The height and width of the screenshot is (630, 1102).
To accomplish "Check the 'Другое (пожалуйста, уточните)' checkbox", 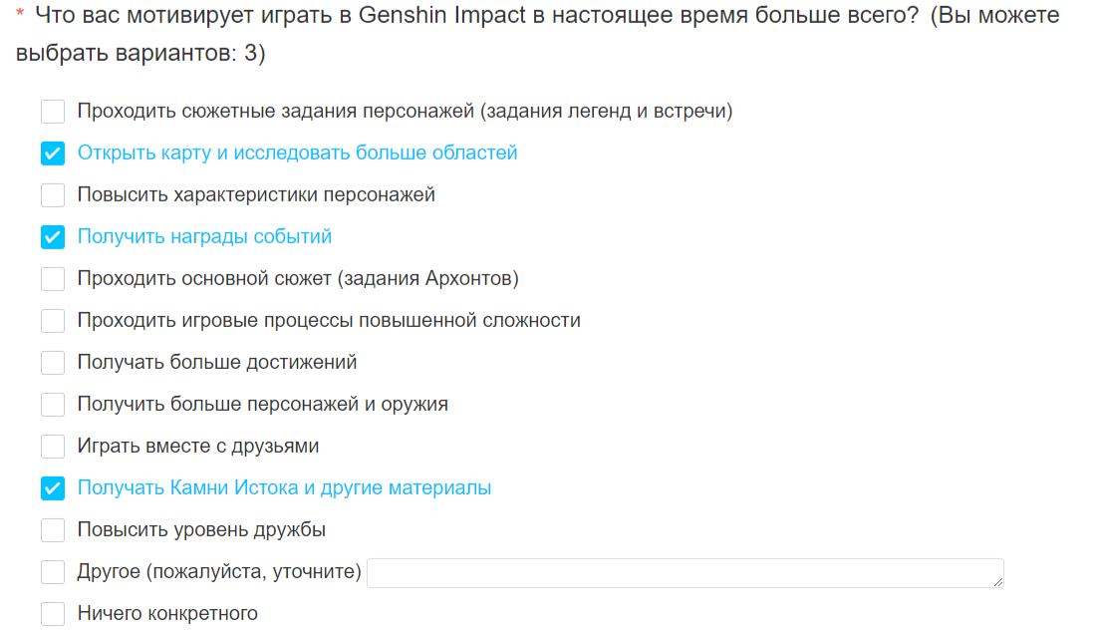I will (x=53, y=571).
